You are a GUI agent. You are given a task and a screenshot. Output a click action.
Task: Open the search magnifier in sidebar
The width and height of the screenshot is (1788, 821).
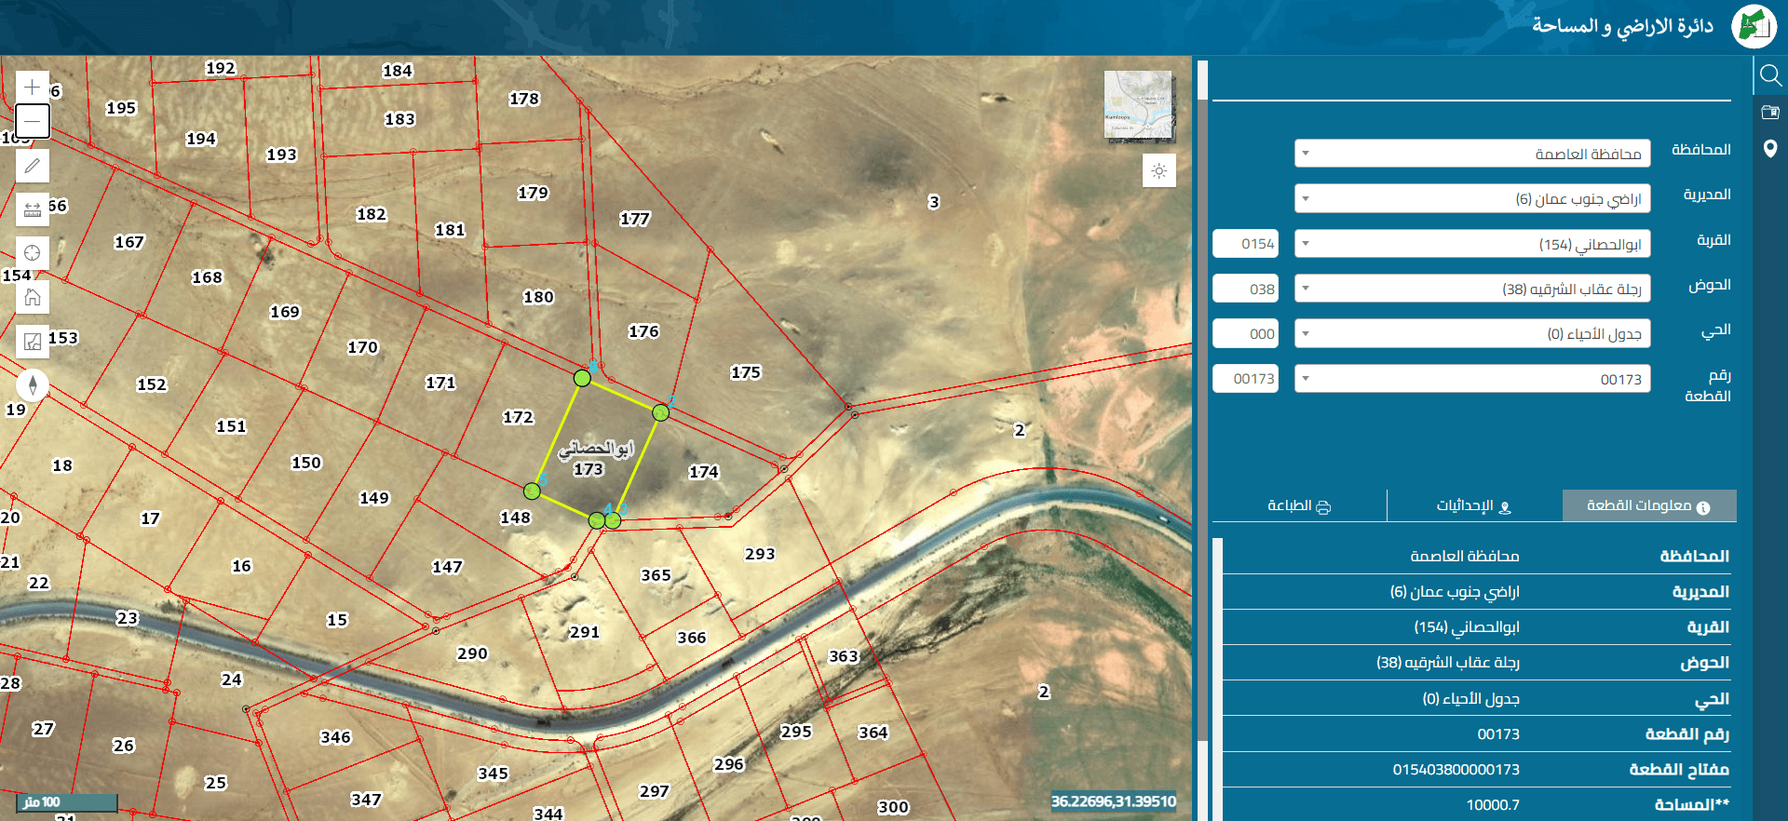(1770, 74)
